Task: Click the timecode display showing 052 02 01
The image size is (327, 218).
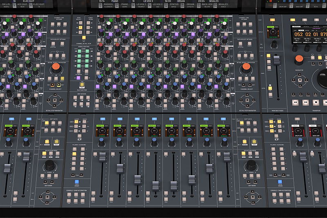Action: [309, 34]
